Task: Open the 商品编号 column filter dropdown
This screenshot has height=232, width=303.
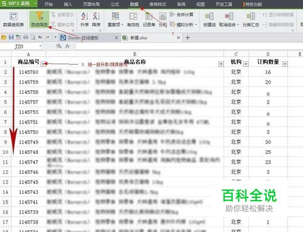Action: click(x=43, y=64)
